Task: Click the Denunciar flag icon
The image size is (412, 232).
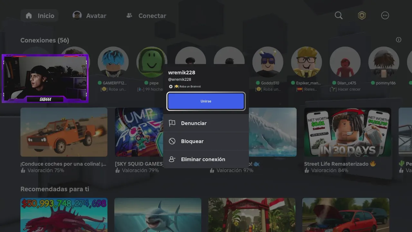Action: 172,123
